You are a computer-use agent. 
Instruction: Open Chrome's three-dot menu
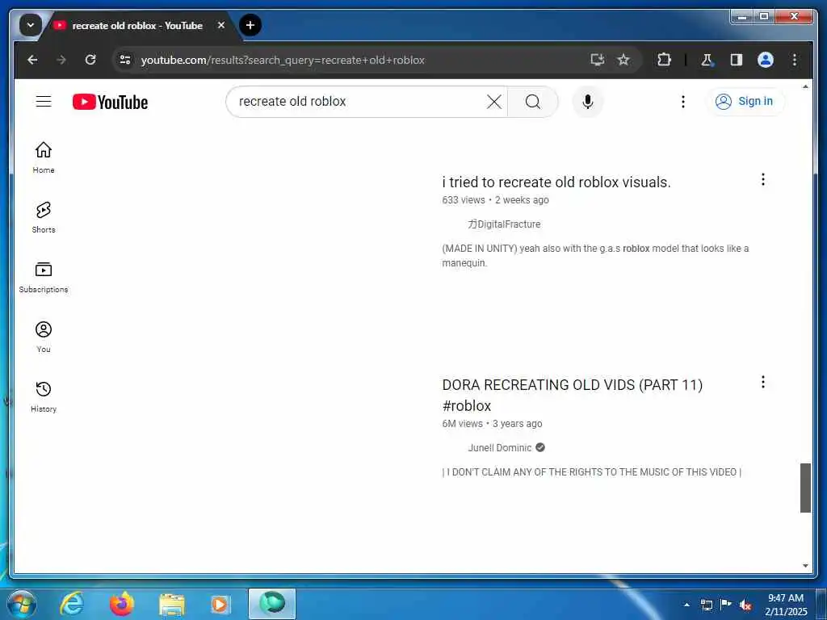[x=795, y=60]
